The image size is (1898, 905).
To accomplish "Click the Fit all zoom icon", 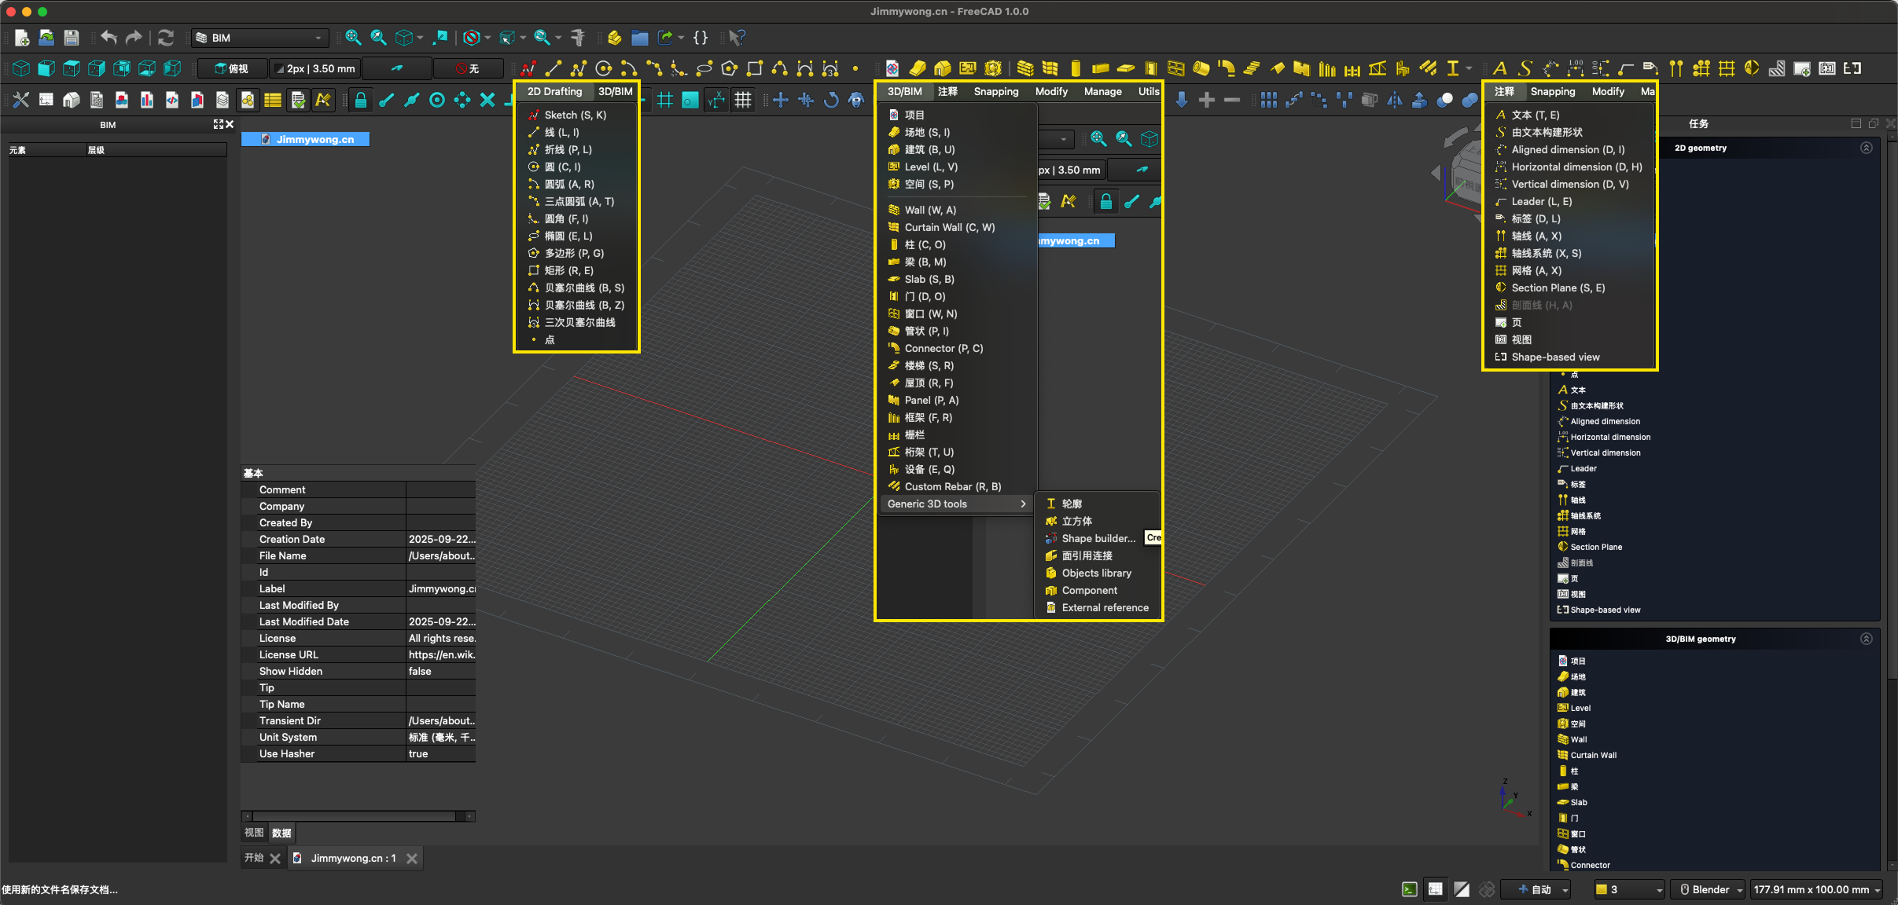I will click(353, 38).
